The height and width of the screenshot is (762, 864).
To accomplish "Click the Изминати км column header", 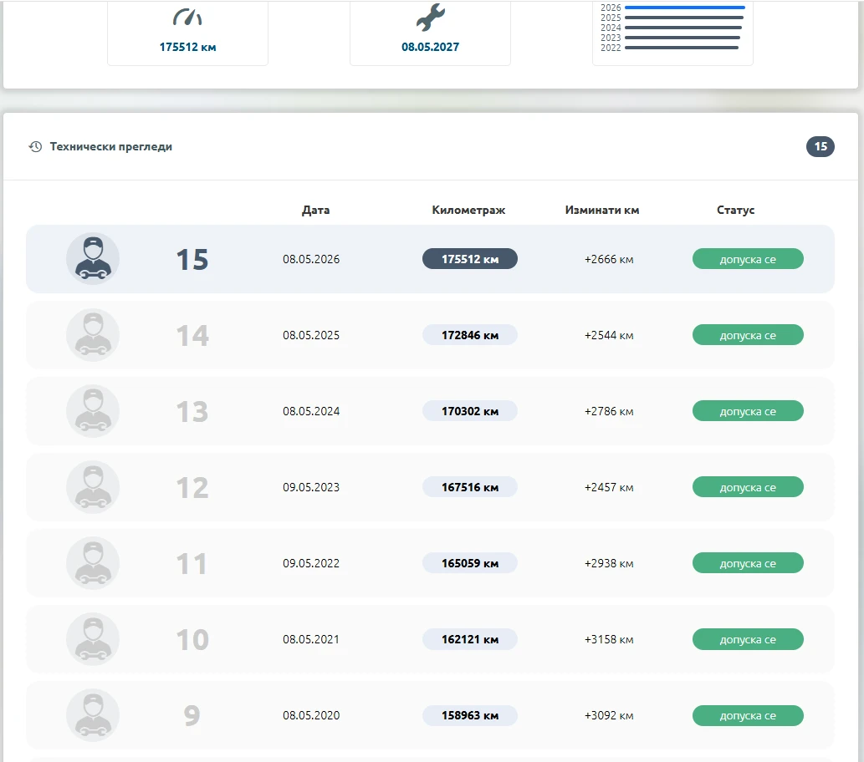I will 602,210.
